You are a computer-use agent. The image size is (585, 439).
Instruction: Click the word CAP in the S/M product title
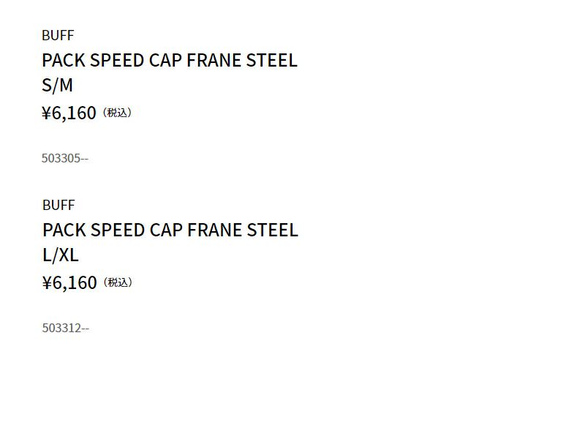click(x=165, y=60)
